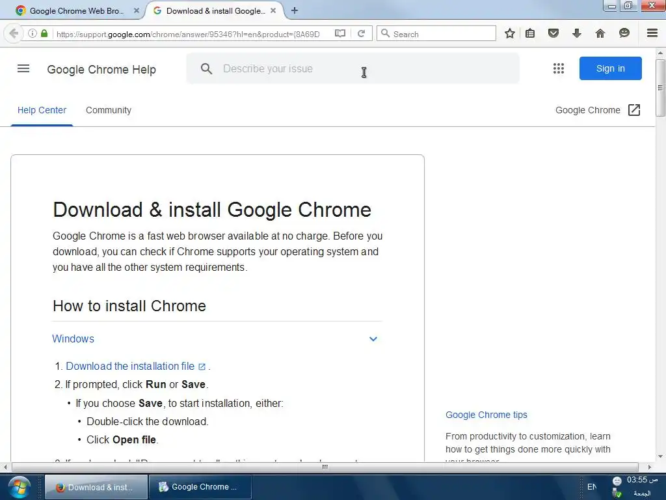Viewport: 666px width, 500px height.
Task: Click the scroll down arrow
Action: [x=660, y=456]
